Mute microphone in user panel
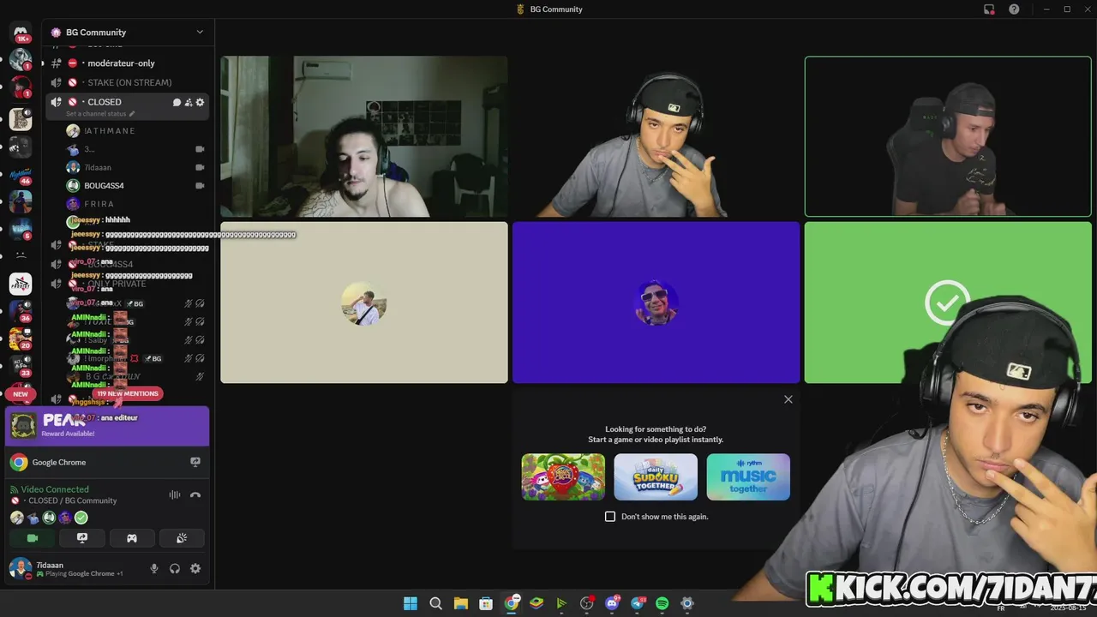The image size is (1097, 617). pos(154,568)
